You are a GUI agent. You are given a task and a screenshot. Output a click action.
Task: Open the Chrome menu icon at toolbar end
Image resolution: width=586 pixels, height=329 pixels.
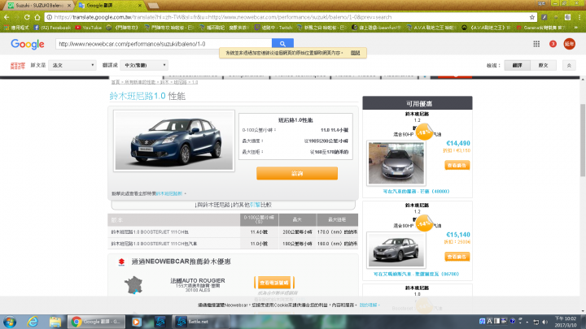pyautogui.click(x=580, y=17)
